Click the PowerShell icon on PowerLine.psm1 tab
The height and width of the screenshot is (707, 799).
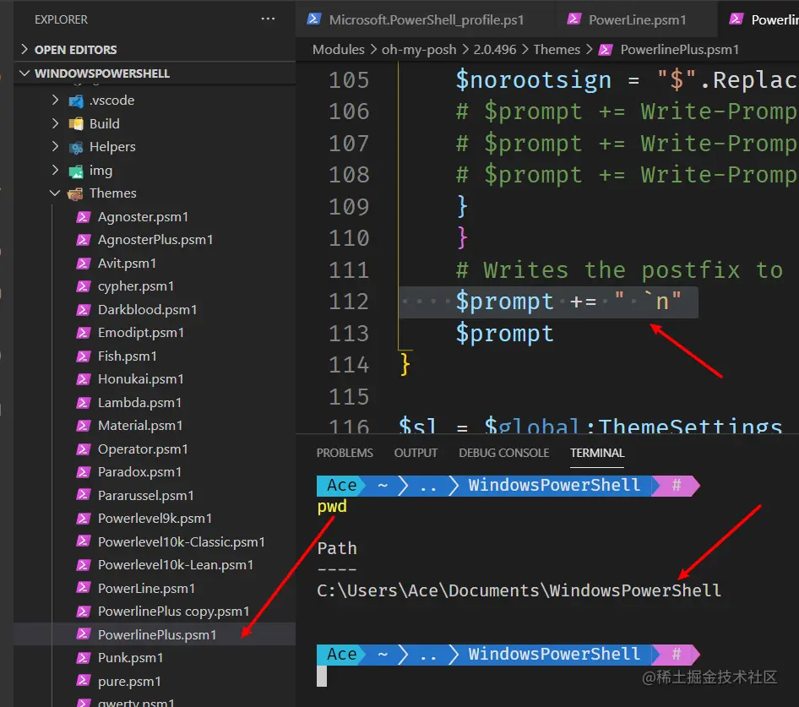573,19
